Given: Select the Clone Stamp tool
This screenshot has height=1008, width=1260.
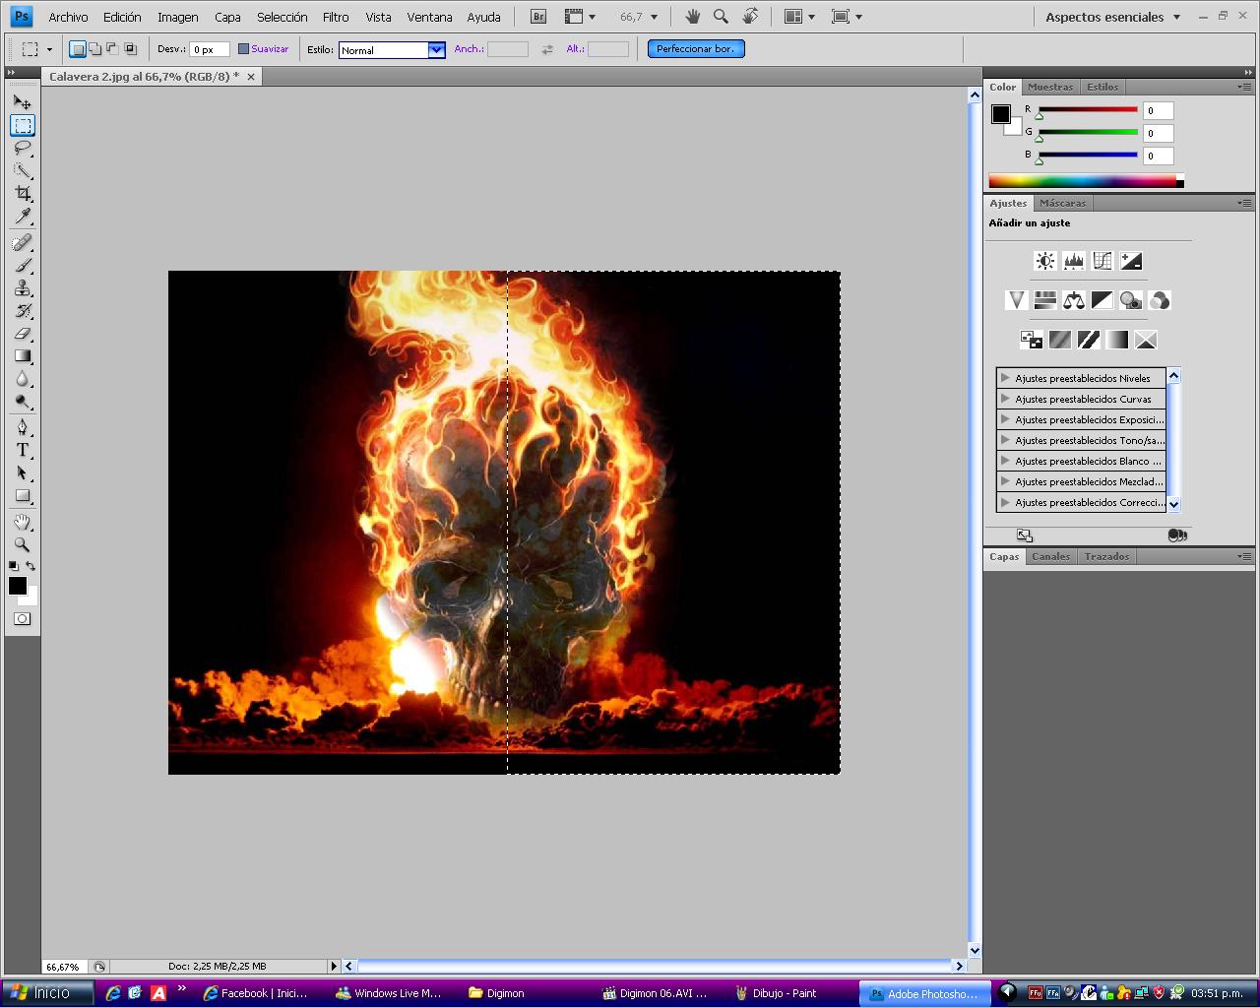Looking at the screenshot, I should (x=23, y=287).
